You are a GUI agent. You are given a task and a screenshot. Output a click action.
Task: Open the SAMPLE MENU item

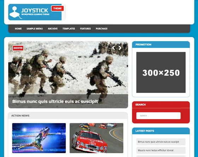[x=35, y=29]
